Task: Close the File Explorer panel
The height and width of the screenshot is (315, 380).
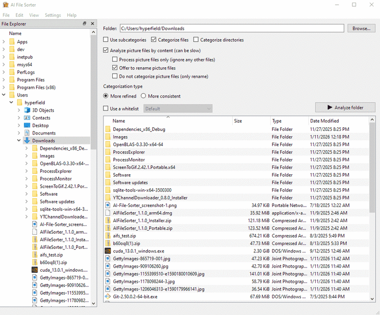Action: click(x=92, y=23)
